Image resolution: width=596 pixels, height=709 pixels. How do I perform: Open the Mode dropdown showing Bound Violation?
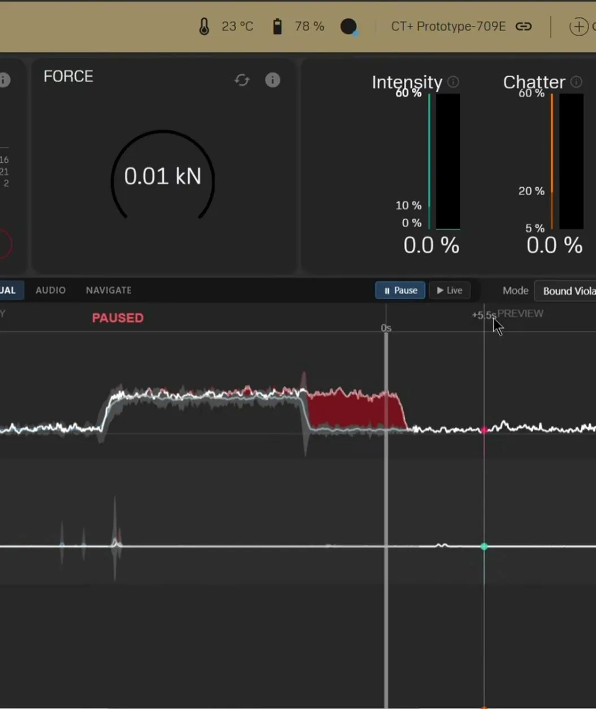pyautogui.click(x=565, y=291)
